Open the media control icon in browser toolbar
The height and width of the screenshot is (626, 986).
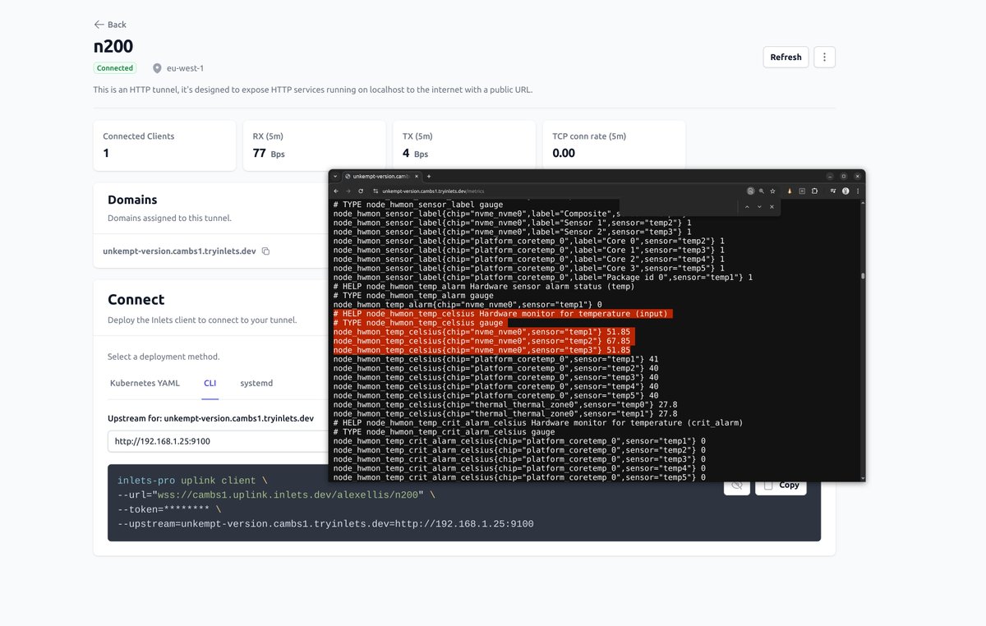click(833, 191)
